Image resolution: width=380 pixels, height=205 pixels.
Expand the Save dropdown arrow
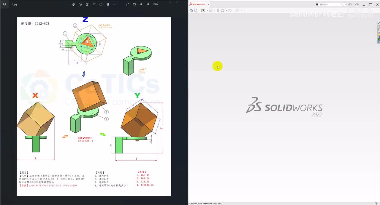[x=215, y=10]
